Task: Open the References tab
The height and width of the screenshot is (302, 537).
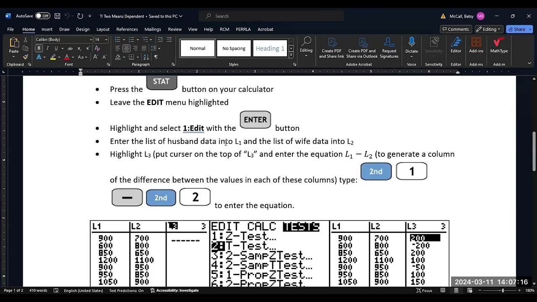Action: [127, 29]
